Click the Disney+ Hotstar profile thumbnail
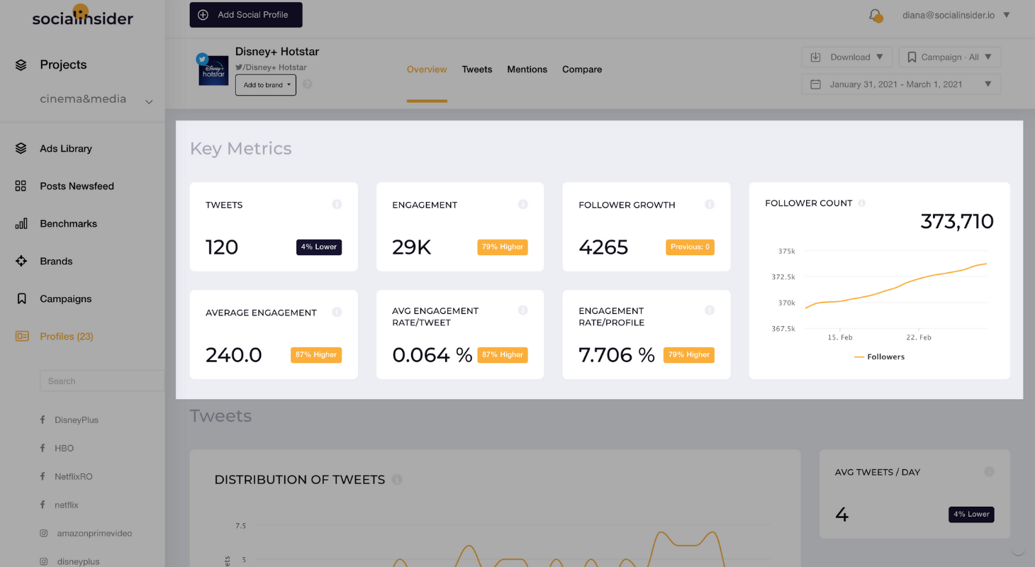1035x567 pixels. [x=213, y=69]
